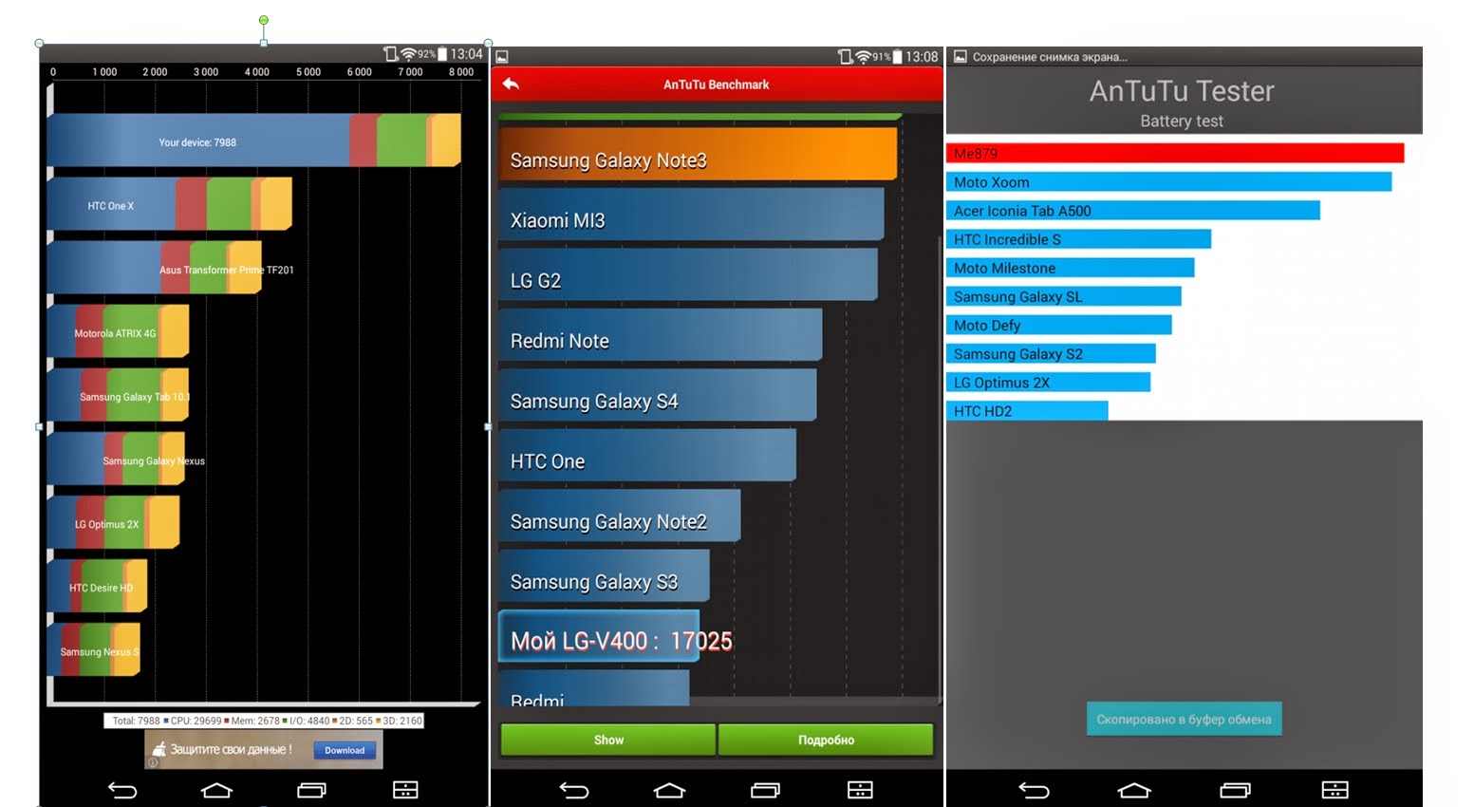This screenshot has width=1474, height=807.
Task: Click the 13:04 clock in left screenshot
Action: tap(466, 54)
